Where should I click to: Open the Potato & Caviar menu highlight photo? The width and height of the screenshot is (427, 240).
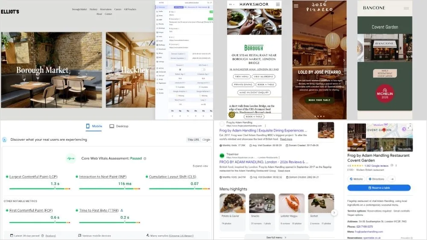pyautogui.click(x=232, y=203)
